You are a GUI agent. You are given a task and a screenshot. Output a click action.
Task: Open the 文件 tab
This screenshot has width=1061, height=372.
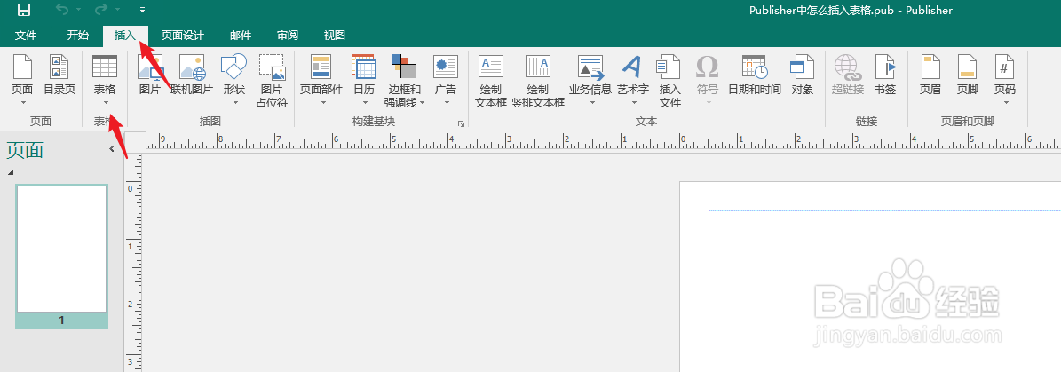pos(26,36)
